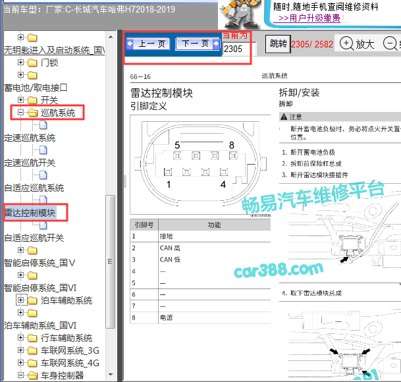Click the mechanic mascot image
The width and height of the screenshot is (401, 382).
[240, 15]
